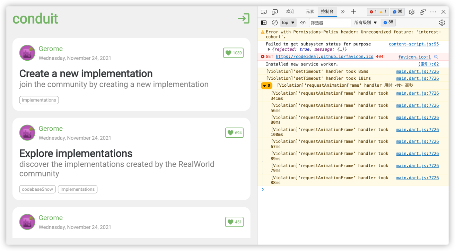Open the 所有级别 log level dropdown
The width and height of the screenshot is (455, 251).
365,23
